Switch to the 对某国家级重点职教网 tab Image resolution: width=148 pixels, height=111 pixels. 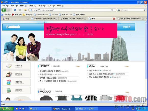tap(130, 19)
